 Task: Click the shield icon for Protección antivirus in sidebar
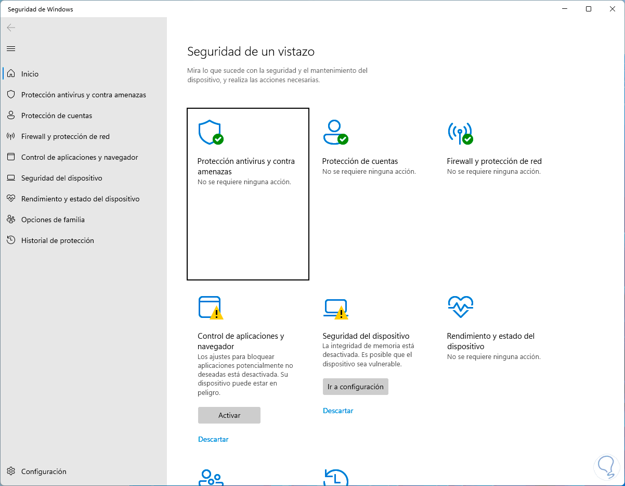pos(11,95)
